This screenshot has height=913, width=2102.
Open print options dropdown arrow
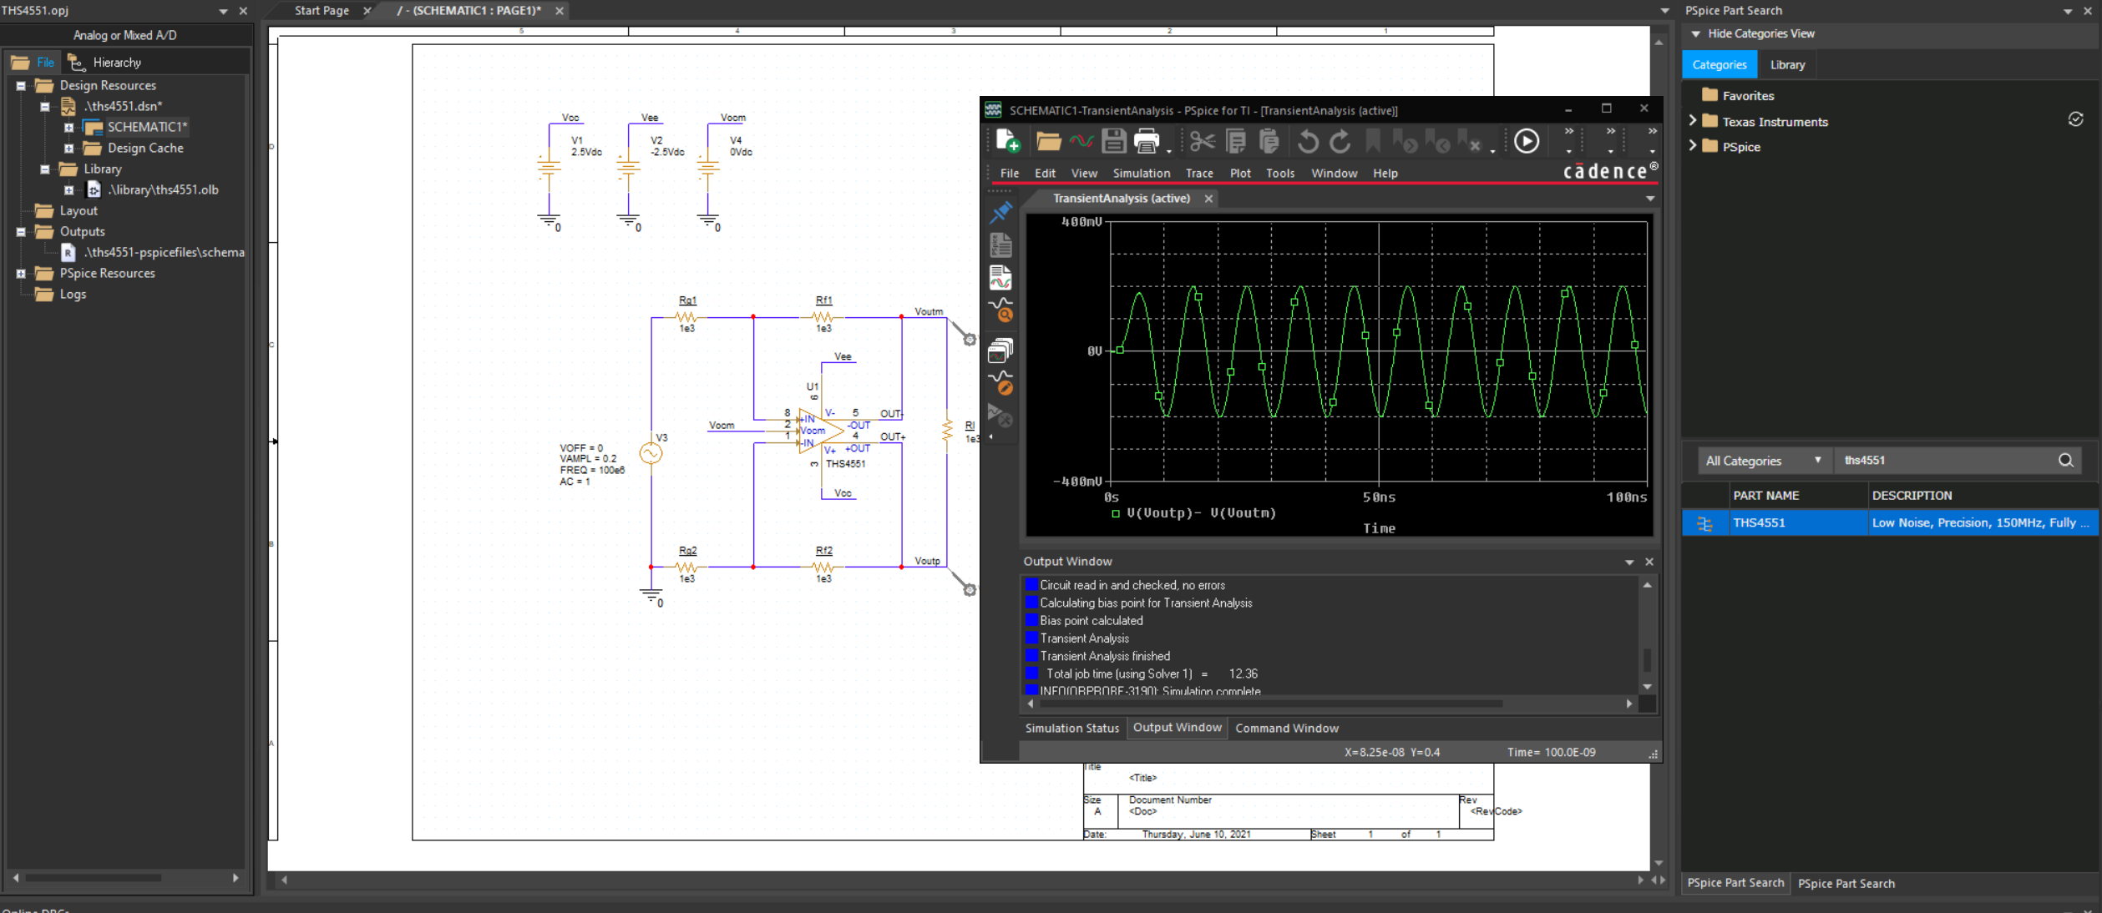coord(1168,150)
